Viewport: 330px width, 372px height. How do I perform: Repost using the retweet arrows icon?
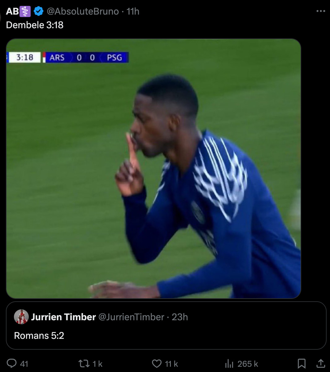84,363
